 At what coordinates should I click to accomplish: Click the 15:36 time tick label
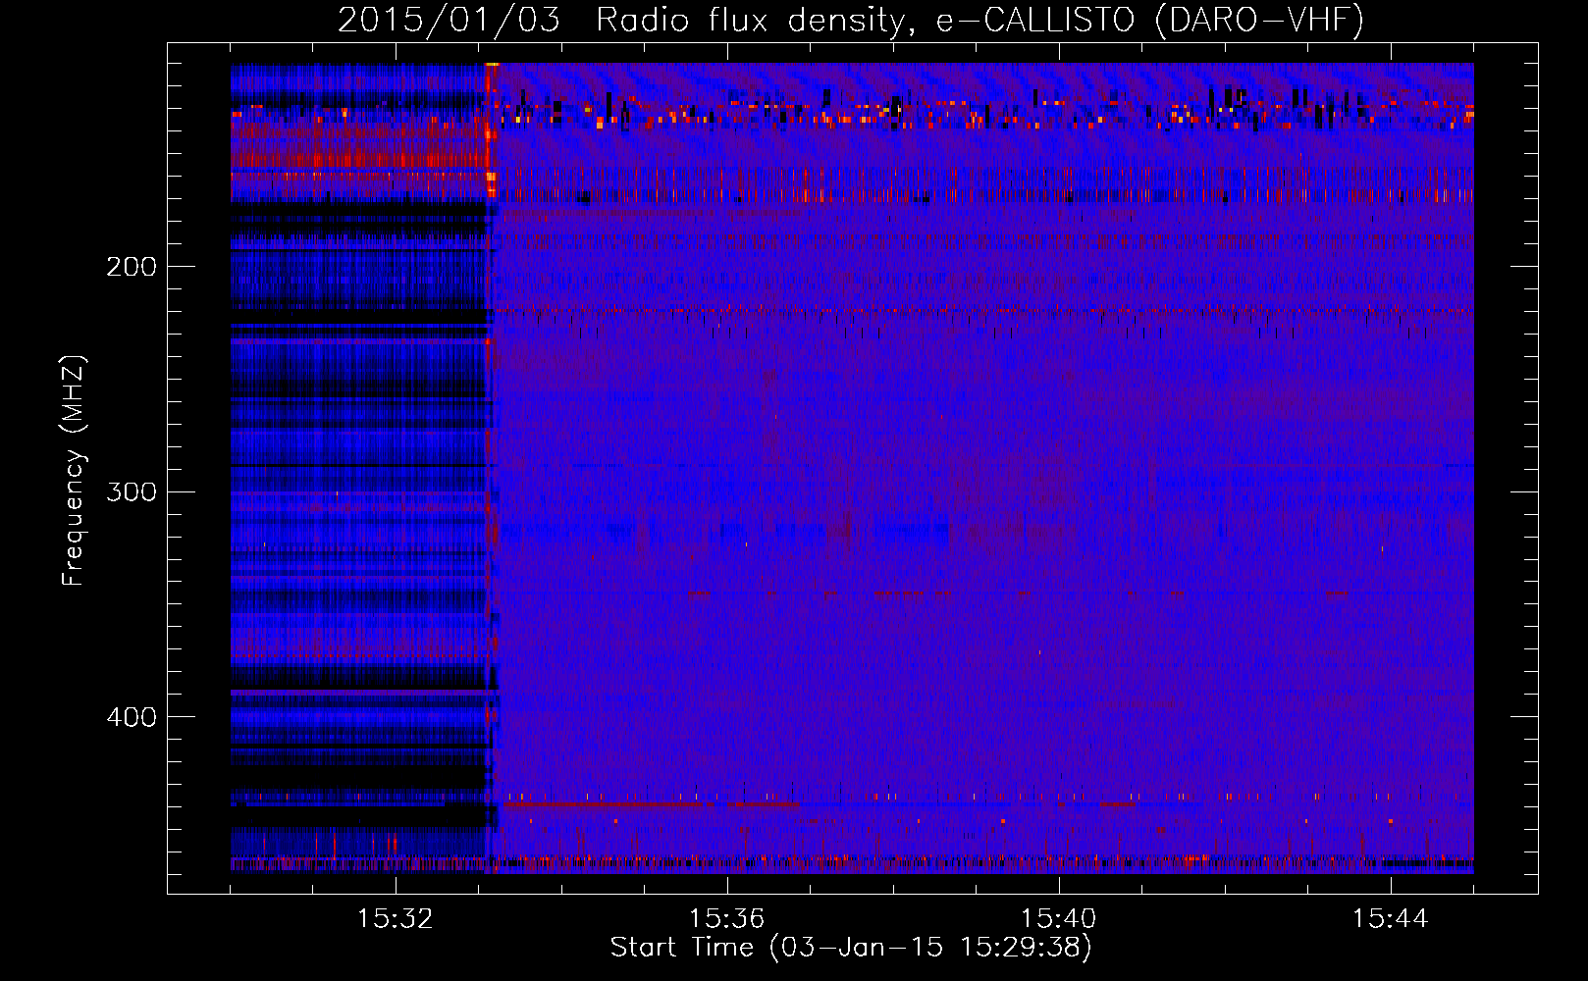pos(727,919)
